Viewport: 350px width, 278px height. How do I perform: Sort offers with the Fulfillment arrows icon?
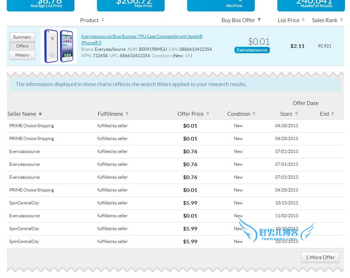click(x=127, y=114)
